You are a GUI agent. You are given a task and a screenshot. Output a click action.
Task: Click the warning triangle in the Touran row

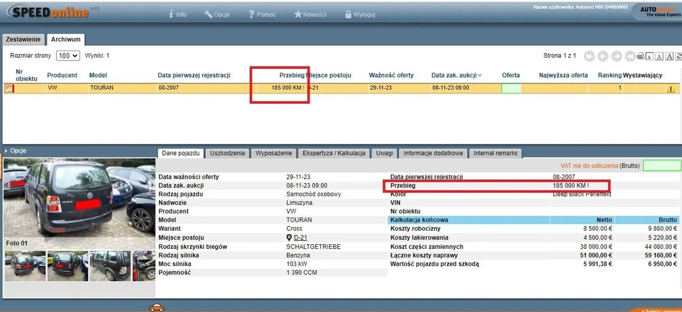[x=671, y=89]
